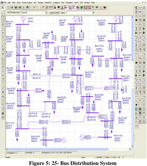Click the Bus7 [7] label
Screen dimensions: 147x166
(62, 20)
